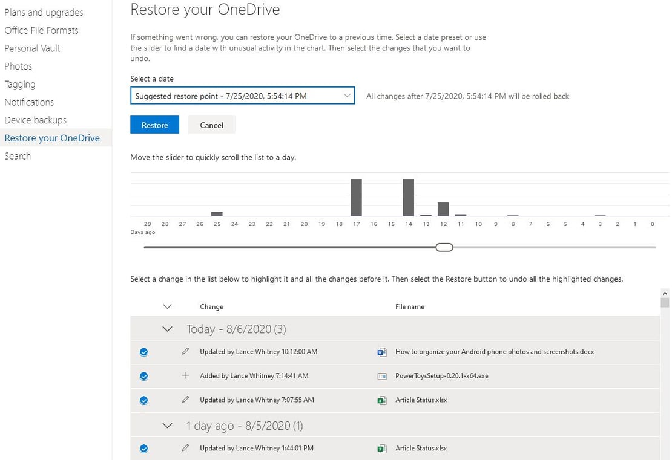Click the change list scrollbar up arrow
The image size is (672, 460).
pos(665,294)
